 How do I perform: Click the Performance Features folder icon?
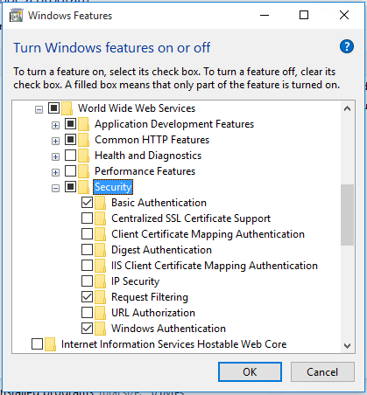point(84,171)
